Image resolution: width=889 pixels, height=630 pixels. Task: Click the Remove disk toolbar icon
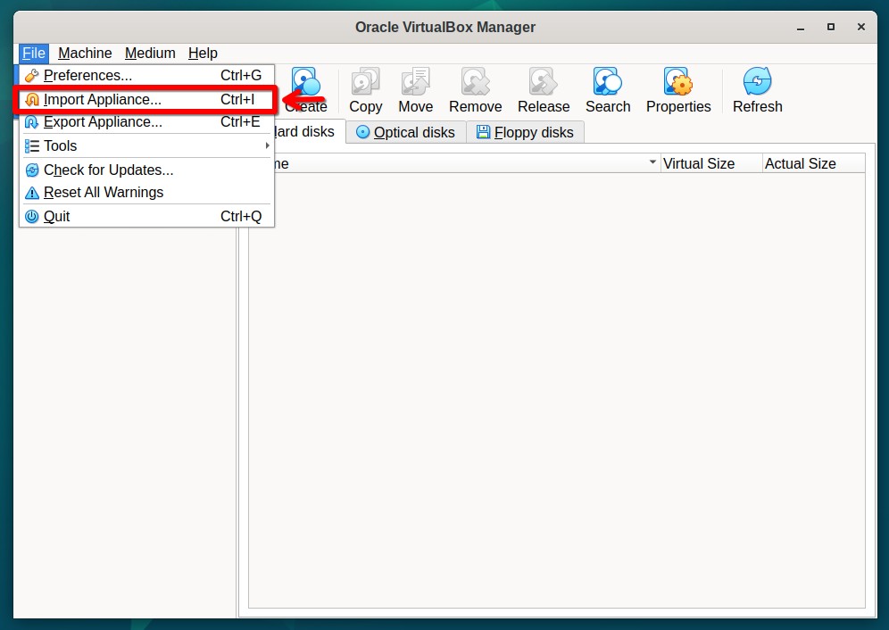pos(475,82)
